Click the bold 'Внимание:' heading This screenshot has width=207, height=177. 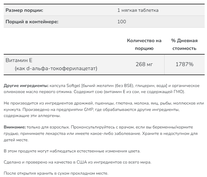tap(15, 127)
